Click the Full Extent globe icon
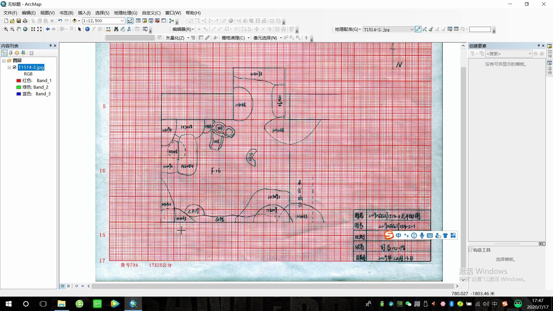 25,29
